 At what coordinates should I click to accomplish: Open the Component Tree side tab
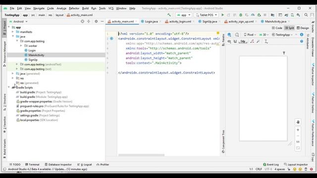click(x=223, y=141)
